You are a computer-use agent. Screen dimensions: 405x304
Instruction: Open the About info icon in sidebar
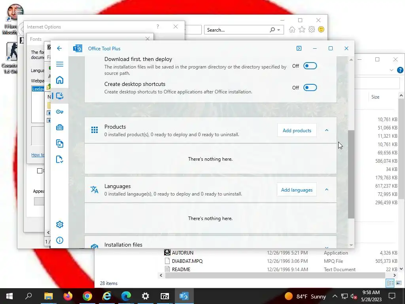60,240
